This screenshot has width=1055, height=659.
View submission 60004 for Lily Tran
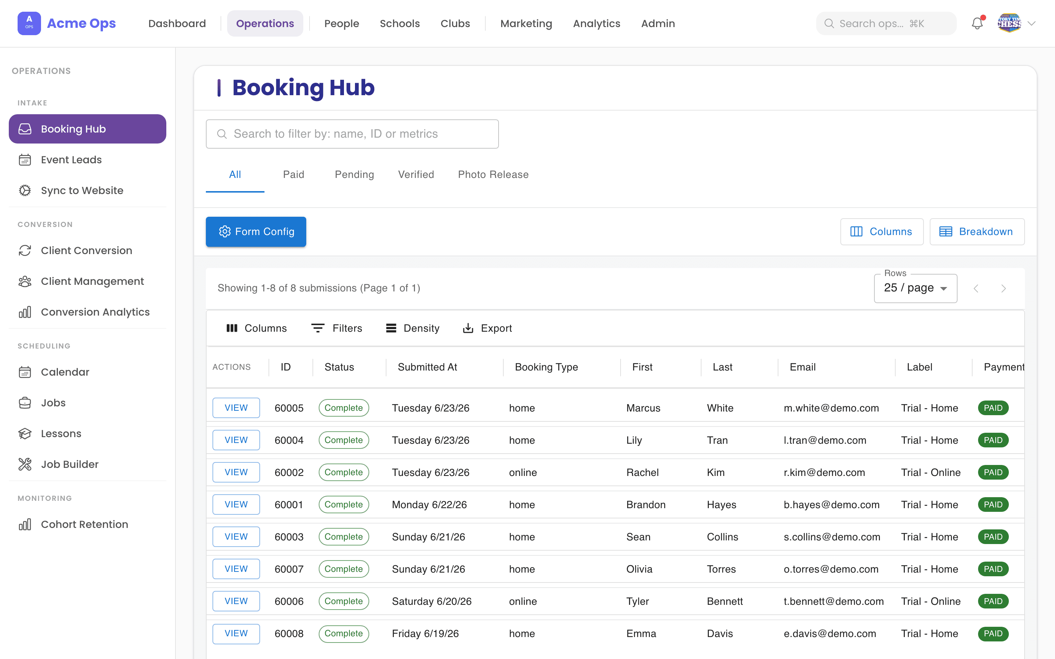[236, 440]
